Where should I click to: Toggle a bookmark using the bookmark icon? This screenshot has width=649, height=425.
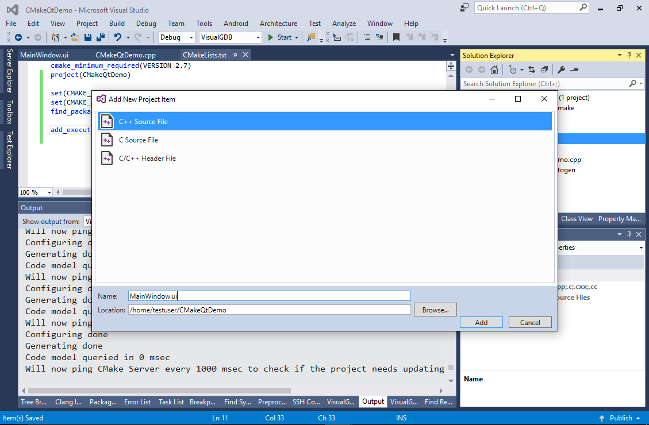(396, 37)
